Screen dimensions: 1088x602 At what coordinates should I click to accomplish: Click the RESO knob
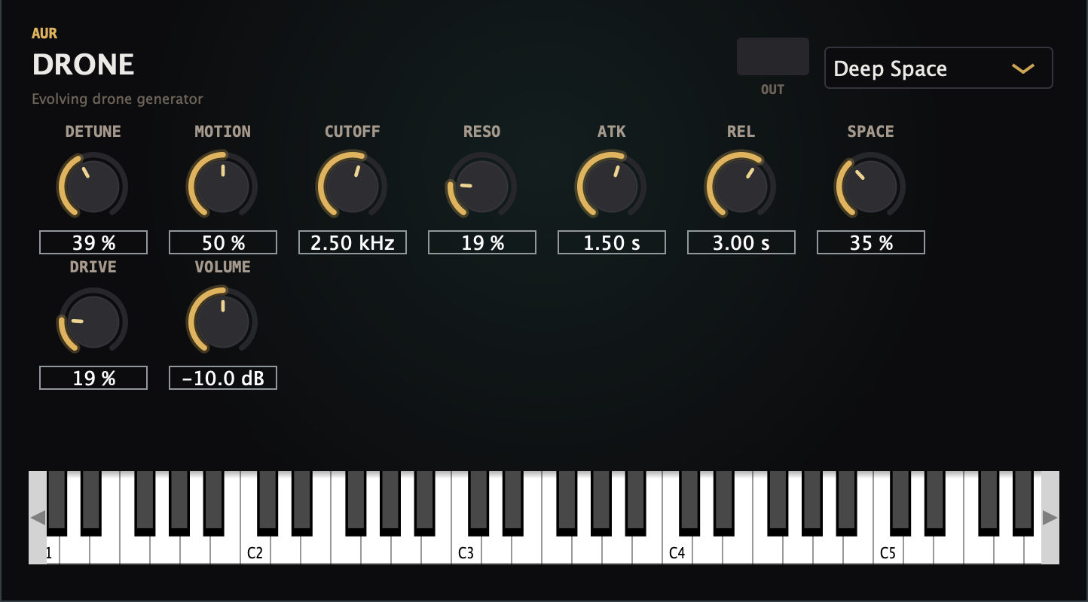point(481,186)
